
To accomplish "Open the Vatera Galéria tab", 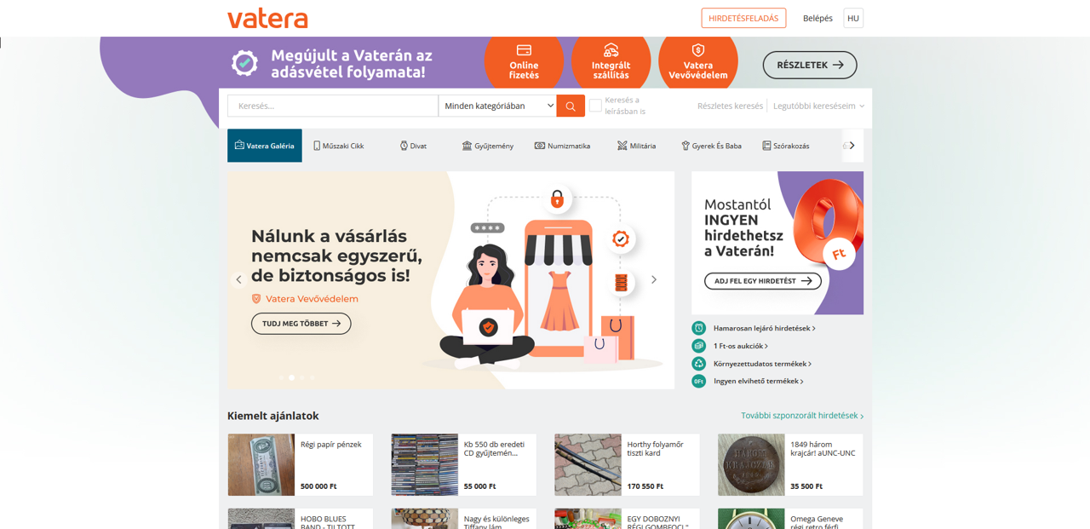I will click(x=265, y=146).
